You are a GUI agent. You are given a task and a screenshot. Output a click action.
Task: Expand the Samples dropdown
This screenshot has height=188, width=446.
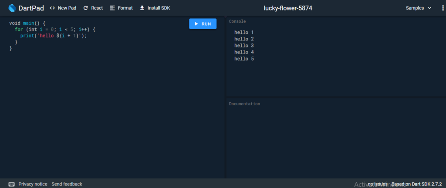pos(419,8)
